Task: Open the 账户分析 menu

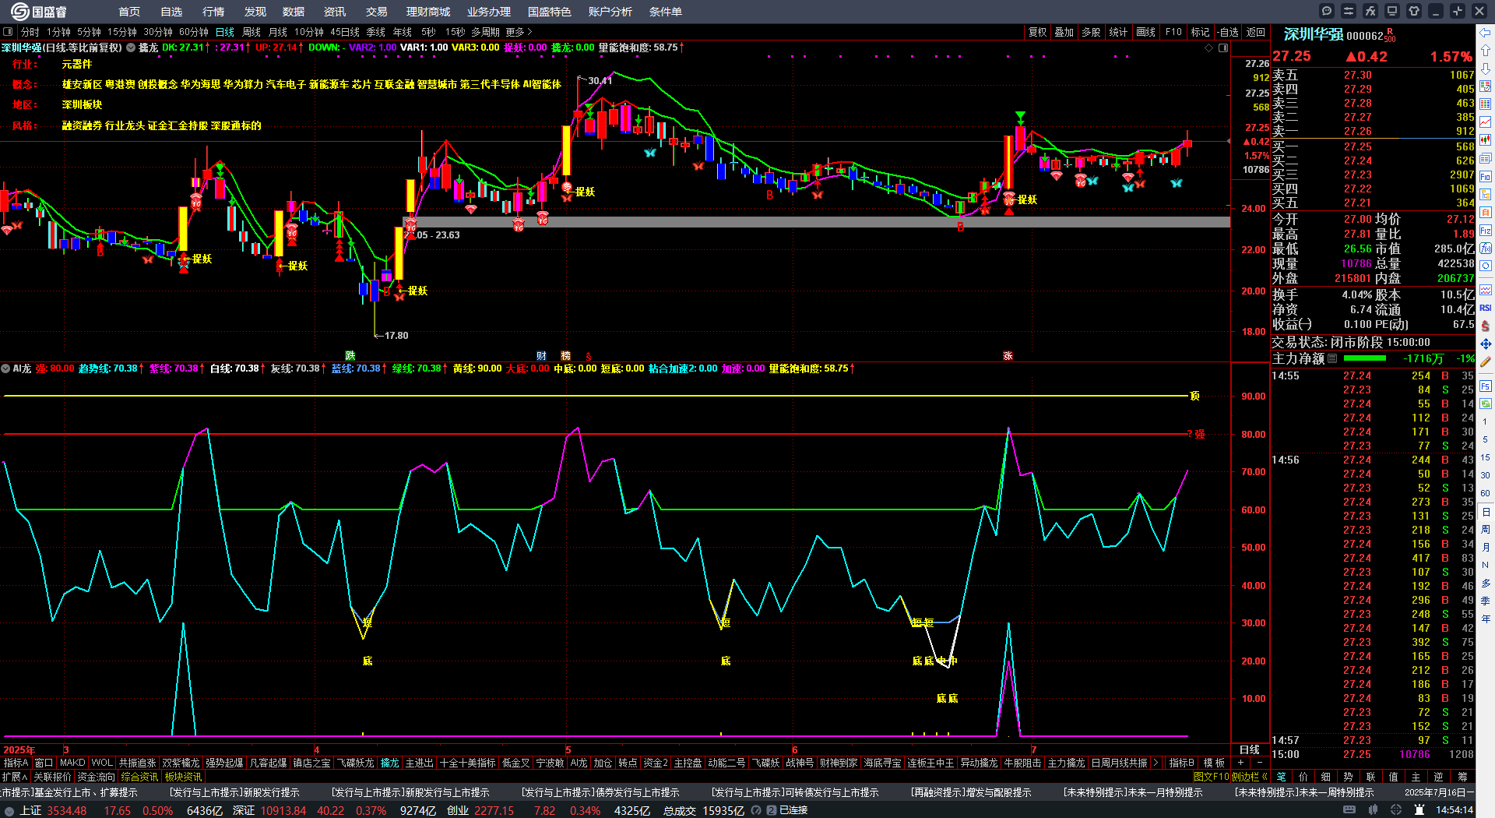Action: click(x=610, y=12)
